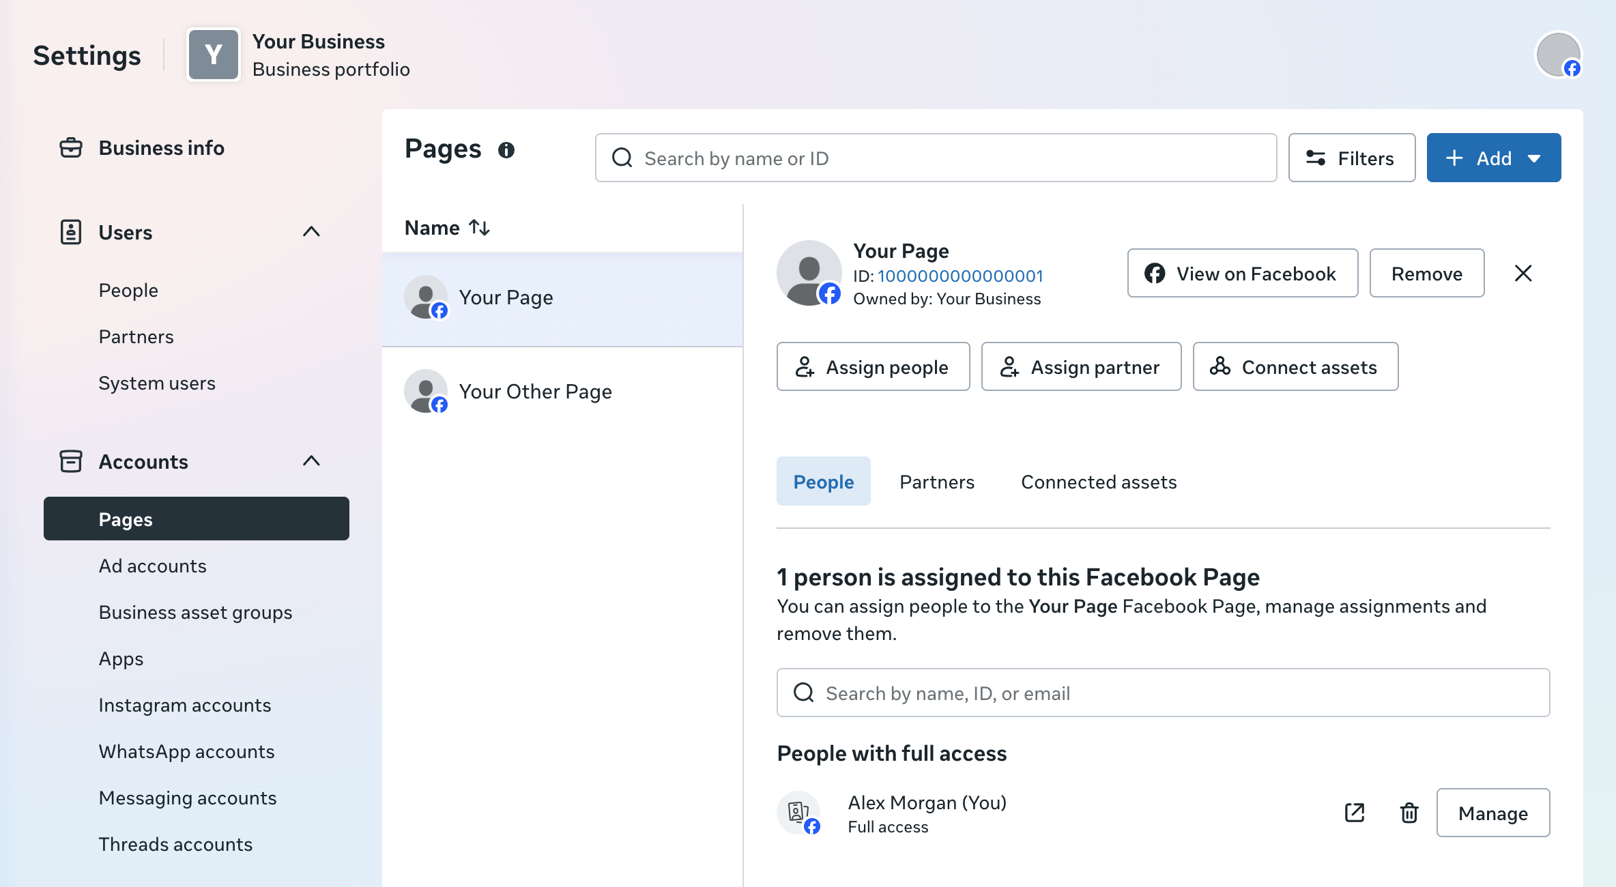
Task: Click View on Facebook button
Action: [1243, 273]
